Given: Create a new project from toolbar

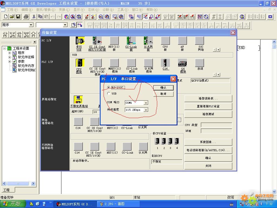Looking at the screenshot, I should 6,17.
